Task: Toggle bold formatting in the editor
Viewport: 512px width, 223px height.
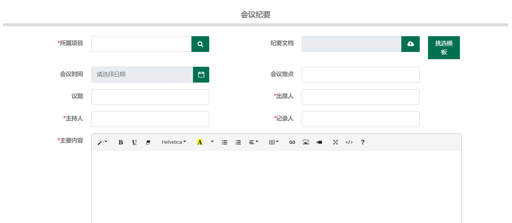Action: [x=121, y=142]
